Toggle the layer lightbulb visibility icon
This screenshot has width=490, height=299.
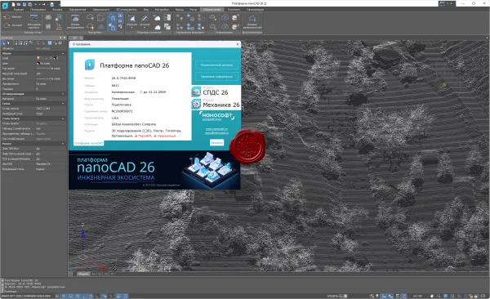[x=38, y=58]
